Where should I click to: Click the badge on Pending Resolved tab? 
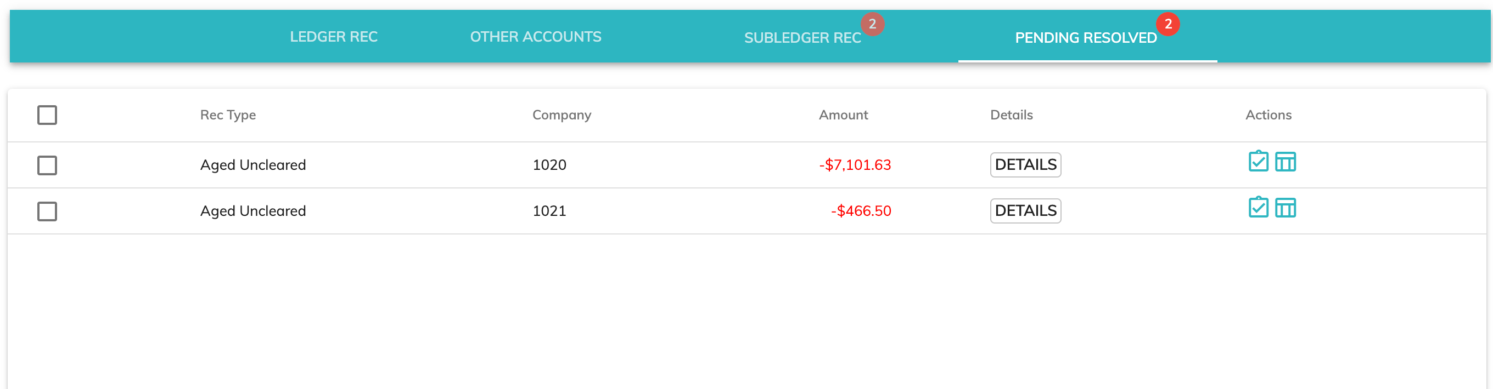[x=1168, y=24]
